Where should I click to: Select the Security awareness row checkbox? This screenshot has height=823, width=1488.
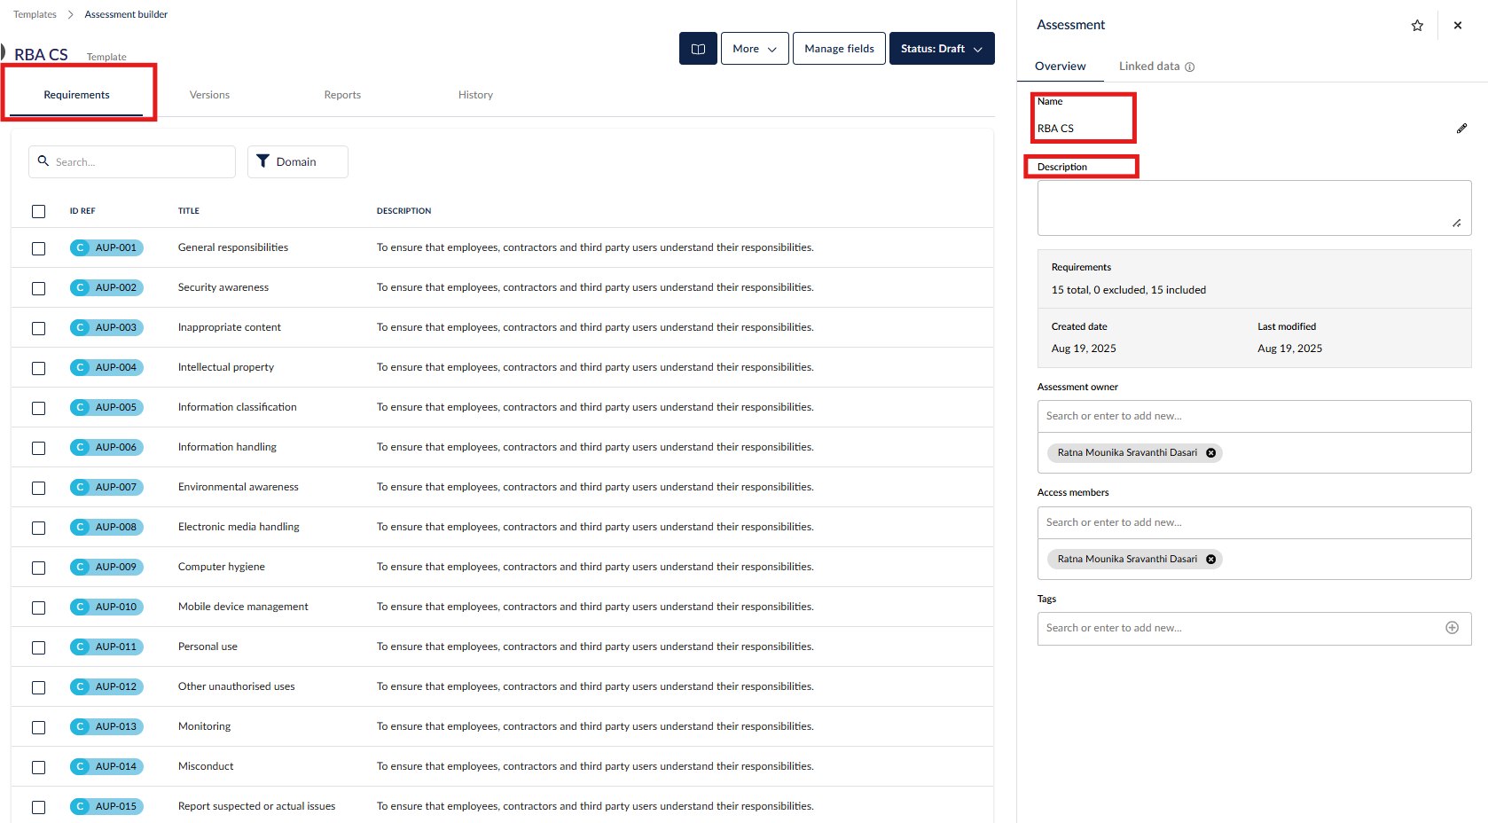(39, 288)
